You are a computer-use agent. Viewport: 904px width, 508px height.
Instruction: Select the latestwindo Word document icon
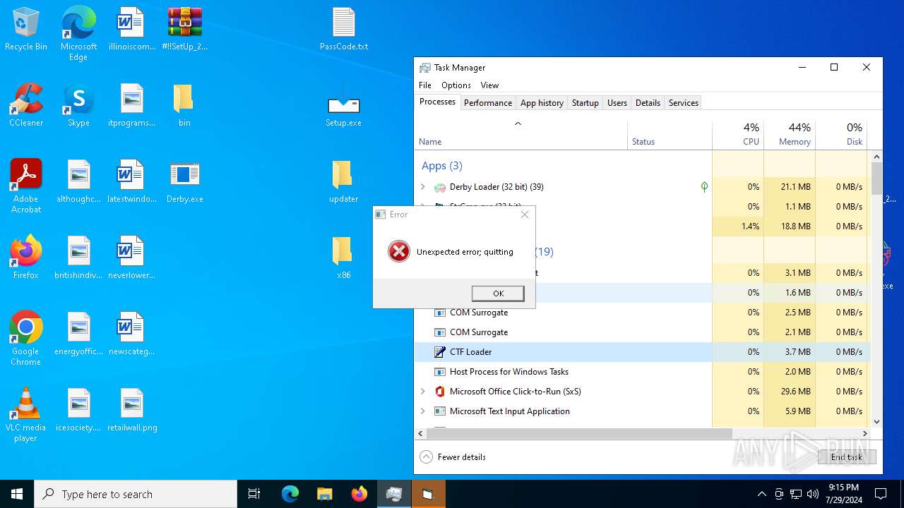131,181
